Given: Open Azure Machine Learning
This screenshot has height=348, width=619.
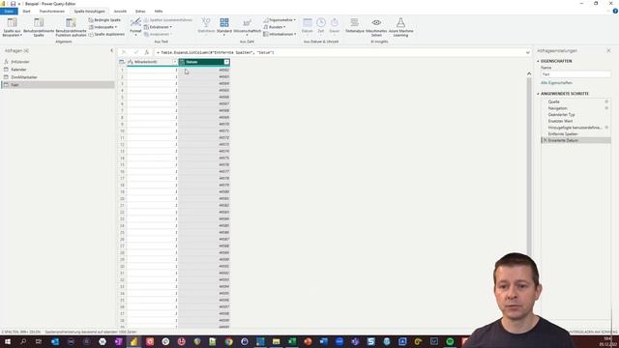Looking at the screenshot, I should coord(400,27).
